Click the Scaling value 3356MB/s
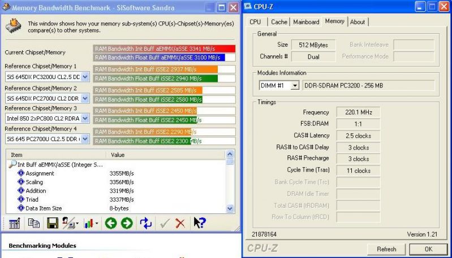Screen dimensions: 452x258 click(122, 182)
